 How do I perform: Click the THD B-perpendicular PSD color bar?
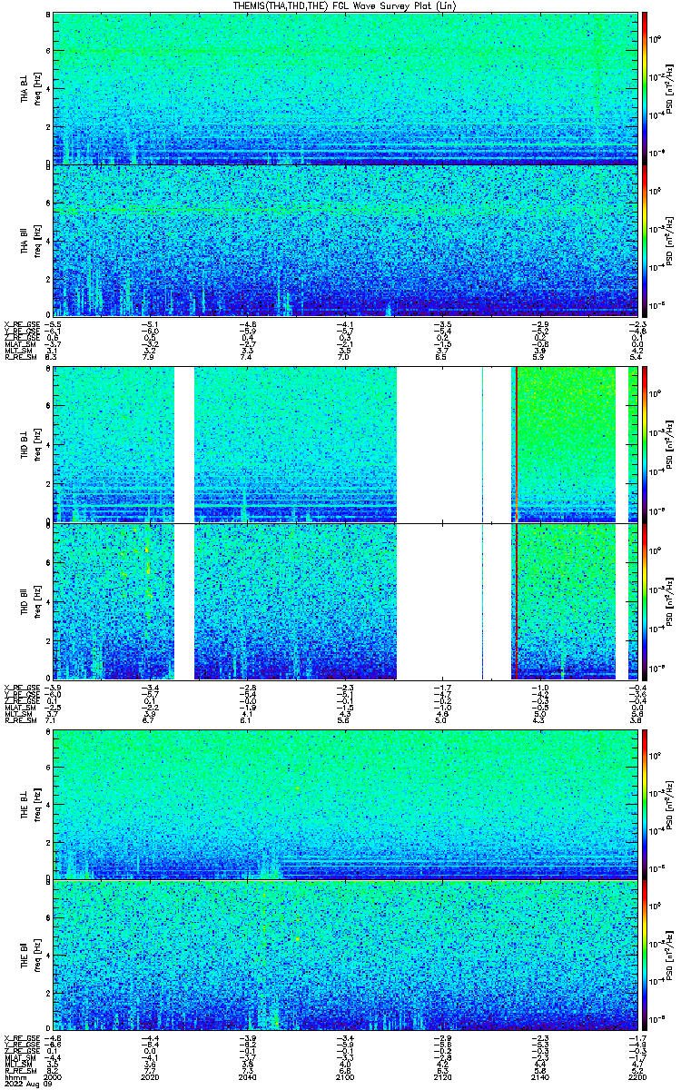pyautogui.click(x=646, y=445)
